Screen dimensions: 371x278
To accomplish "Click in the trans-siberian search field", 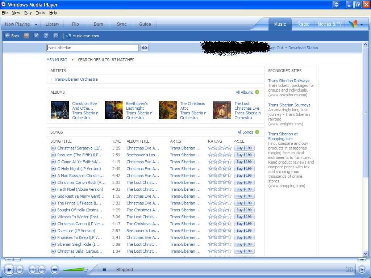I will click(x=92, y=48).
